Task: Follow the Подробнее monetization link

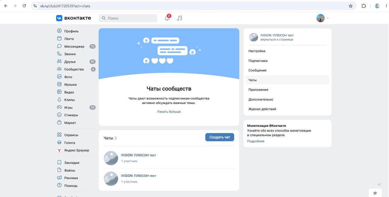Action: (256, 141)
